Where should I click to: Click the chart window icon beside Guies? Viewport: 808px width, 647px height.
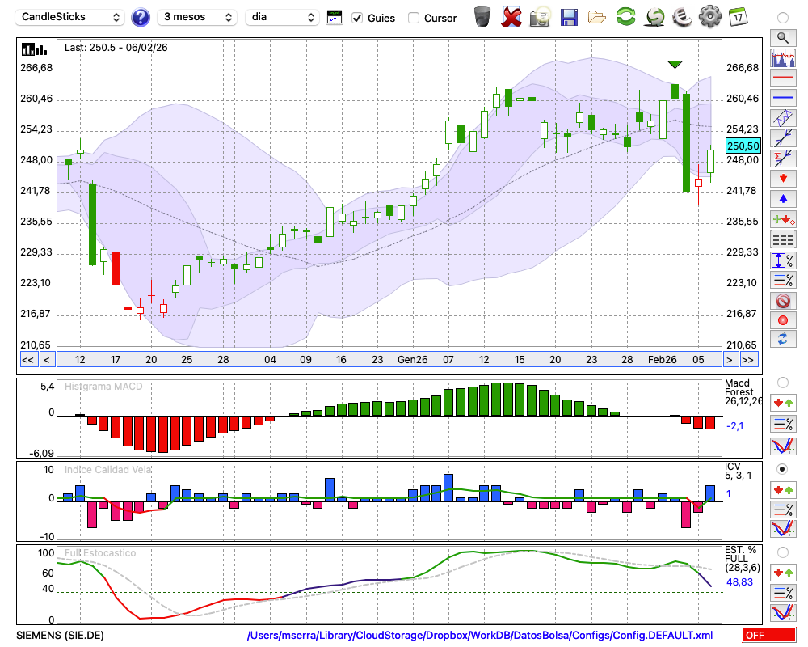(x=335, y=18)
